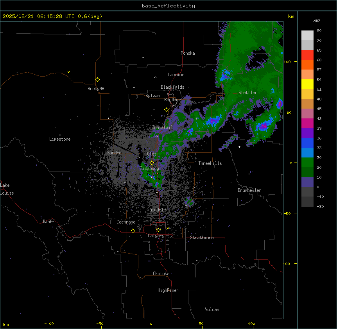Select the yellow diamond marker between Olds and Didsbury
Screen dimensions: 337x329
click(152, 163)
